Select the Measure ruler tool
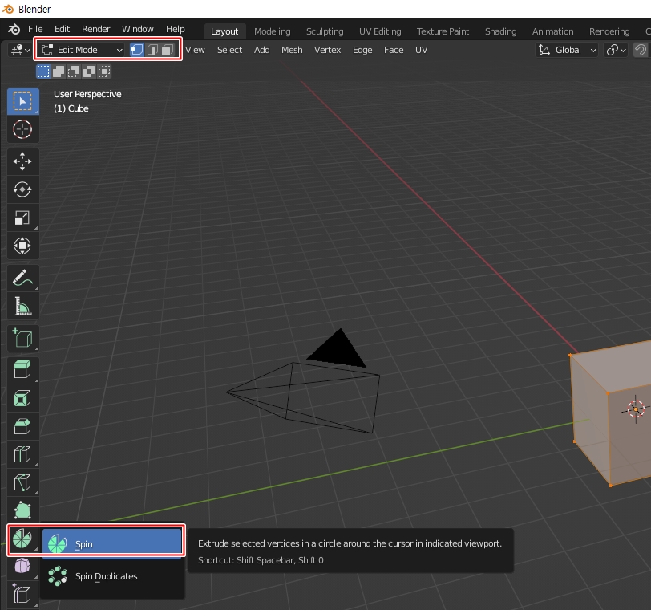 click(22, 307)
